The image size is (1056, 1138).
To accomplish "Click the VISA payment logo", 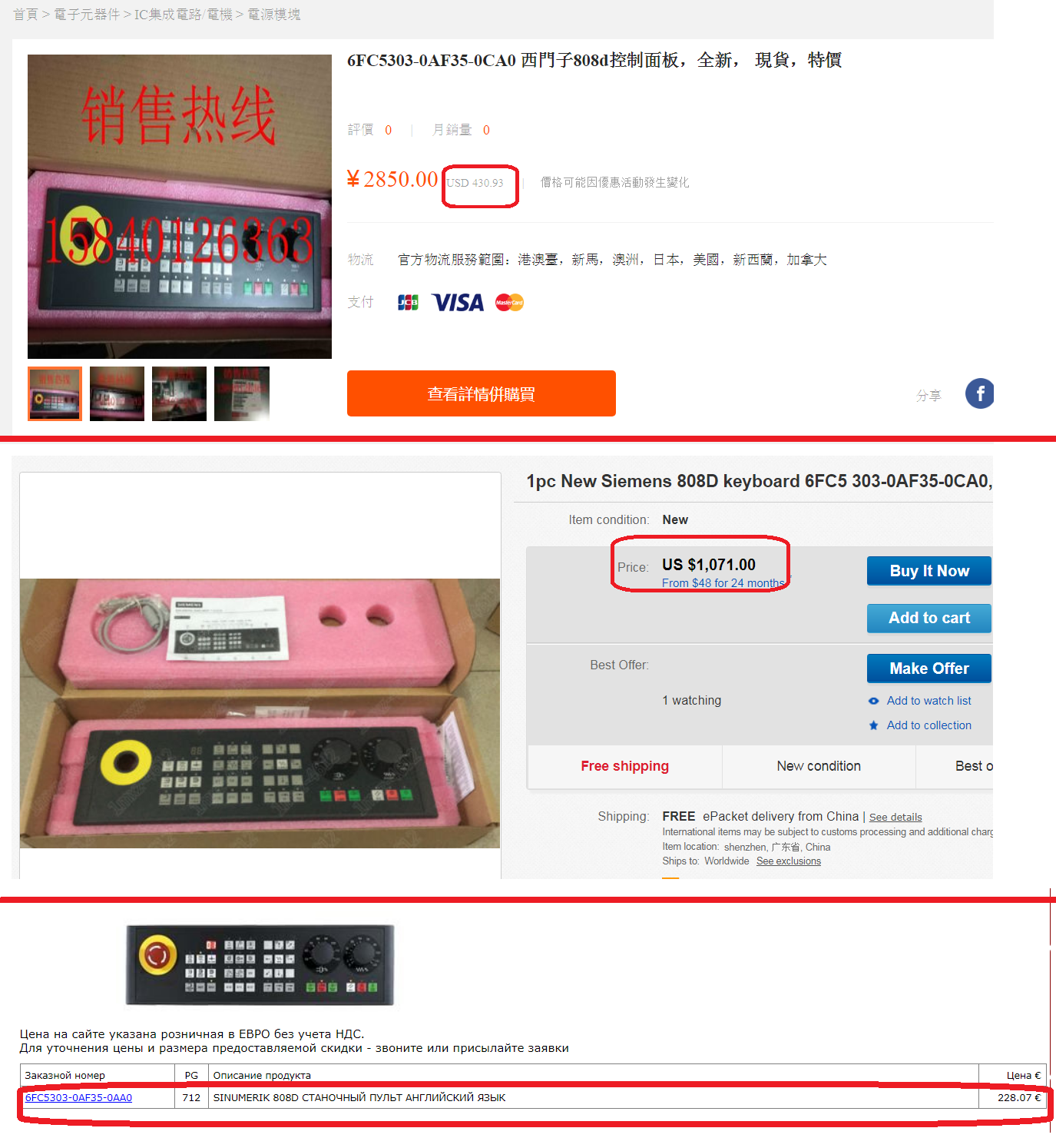I will coord(458,303).
